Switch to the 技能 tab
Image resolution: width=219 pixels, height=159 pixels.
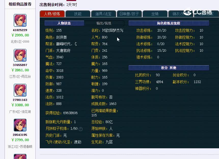coord(78,14)
